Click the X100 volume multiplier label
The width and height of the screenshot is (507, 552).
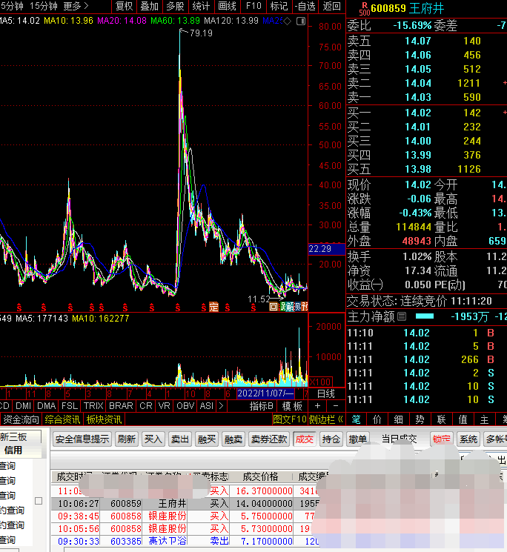coord(320,382)
